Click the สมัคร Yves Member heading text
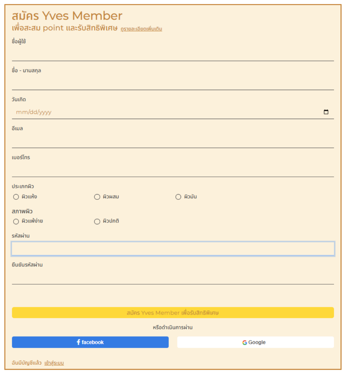The image size is (348, 374). [x=67, y=16]
